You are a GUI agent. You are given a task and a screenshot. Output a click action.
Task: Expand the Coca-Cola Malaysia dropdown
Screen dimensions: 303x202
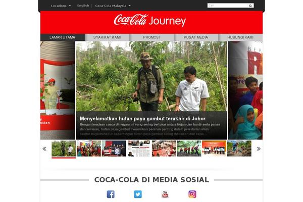coord(113,6)
